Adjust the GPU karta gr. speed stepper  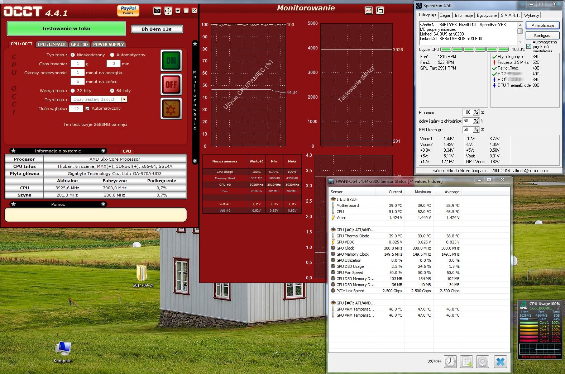[476, 129]
